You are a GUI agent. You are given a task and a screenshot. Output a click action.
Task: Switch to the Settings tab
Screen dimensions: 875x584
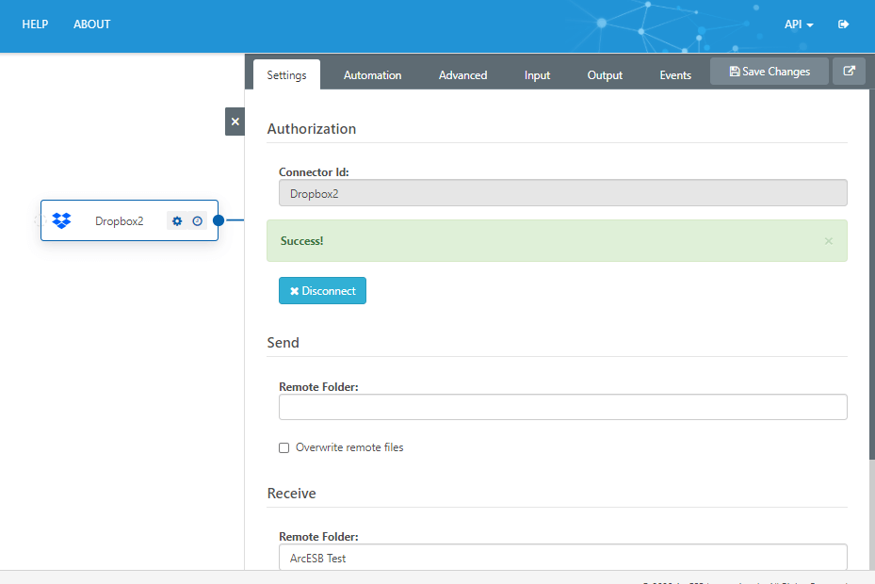tap(287, 74)
